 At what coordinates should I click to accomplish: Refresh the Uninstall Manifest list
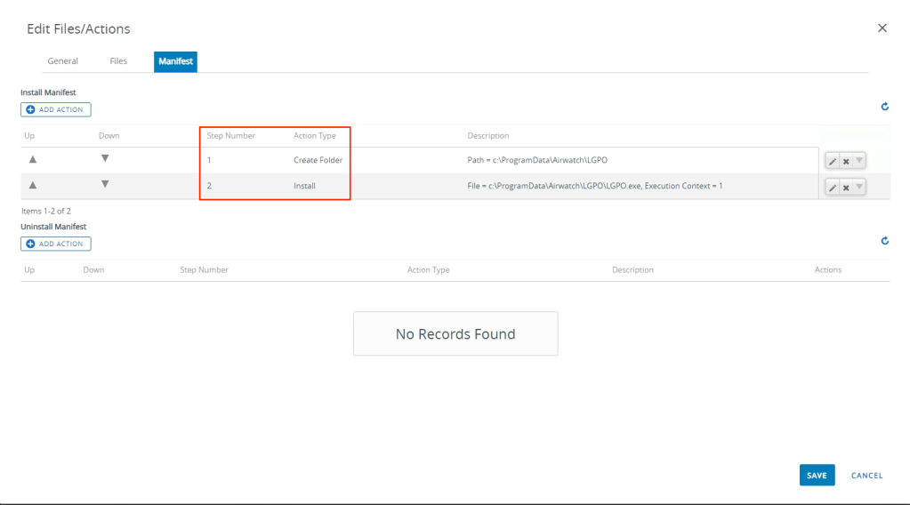(x=884, y=241)
